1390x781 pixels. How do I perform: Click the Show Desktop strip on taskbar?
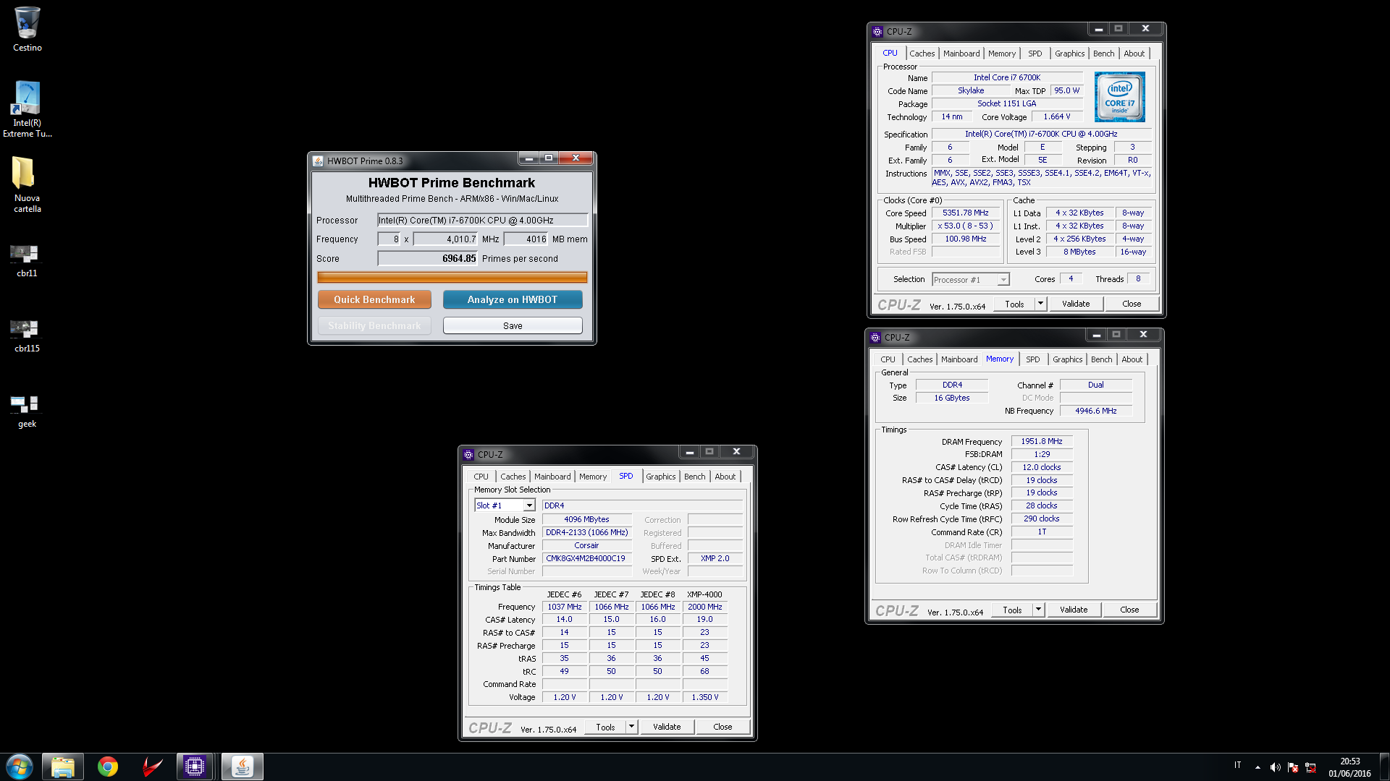click(1384, 767)
